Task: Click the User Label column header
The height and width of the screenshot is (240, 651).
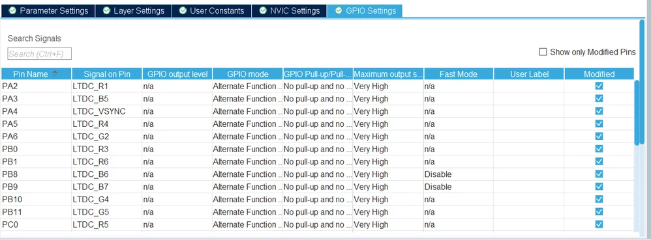Action: 529,74
